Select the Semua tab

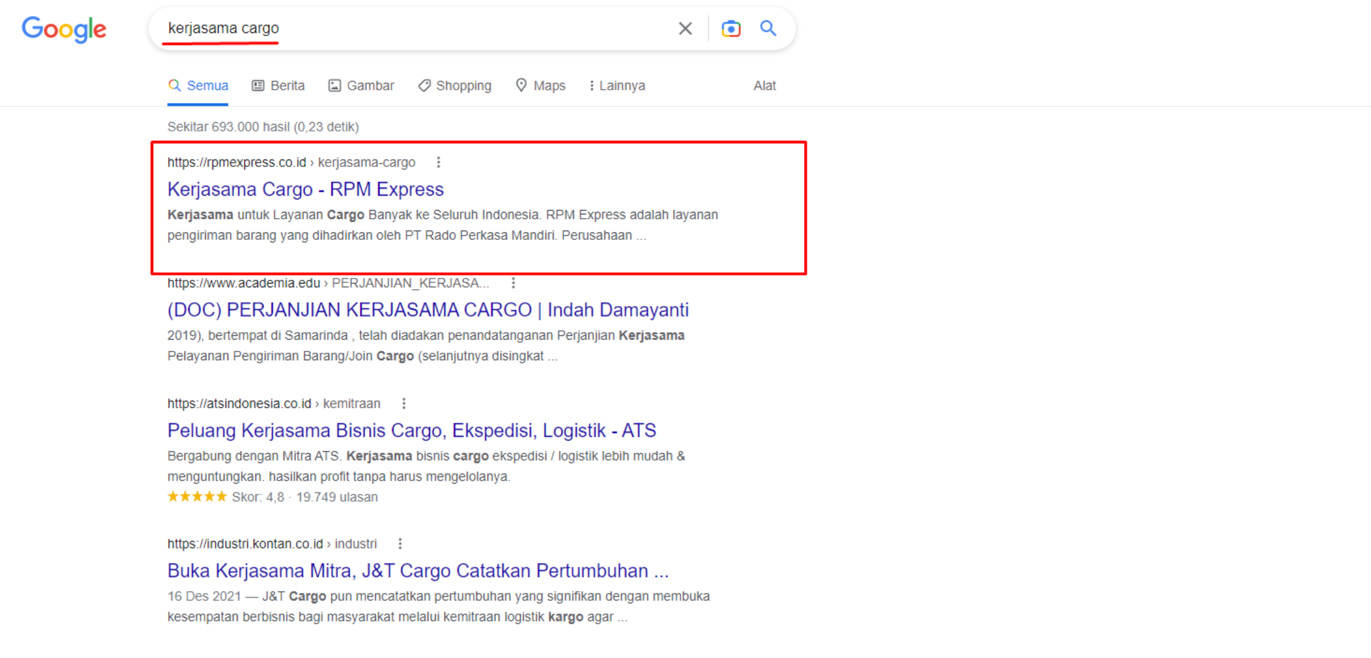pyautogui.click(x=198, y=86)
